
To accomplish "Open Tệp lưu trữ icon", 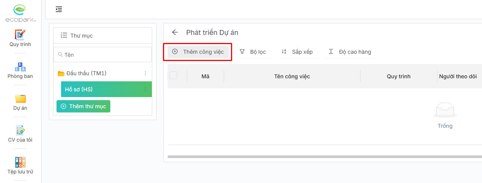I will 20,162.
